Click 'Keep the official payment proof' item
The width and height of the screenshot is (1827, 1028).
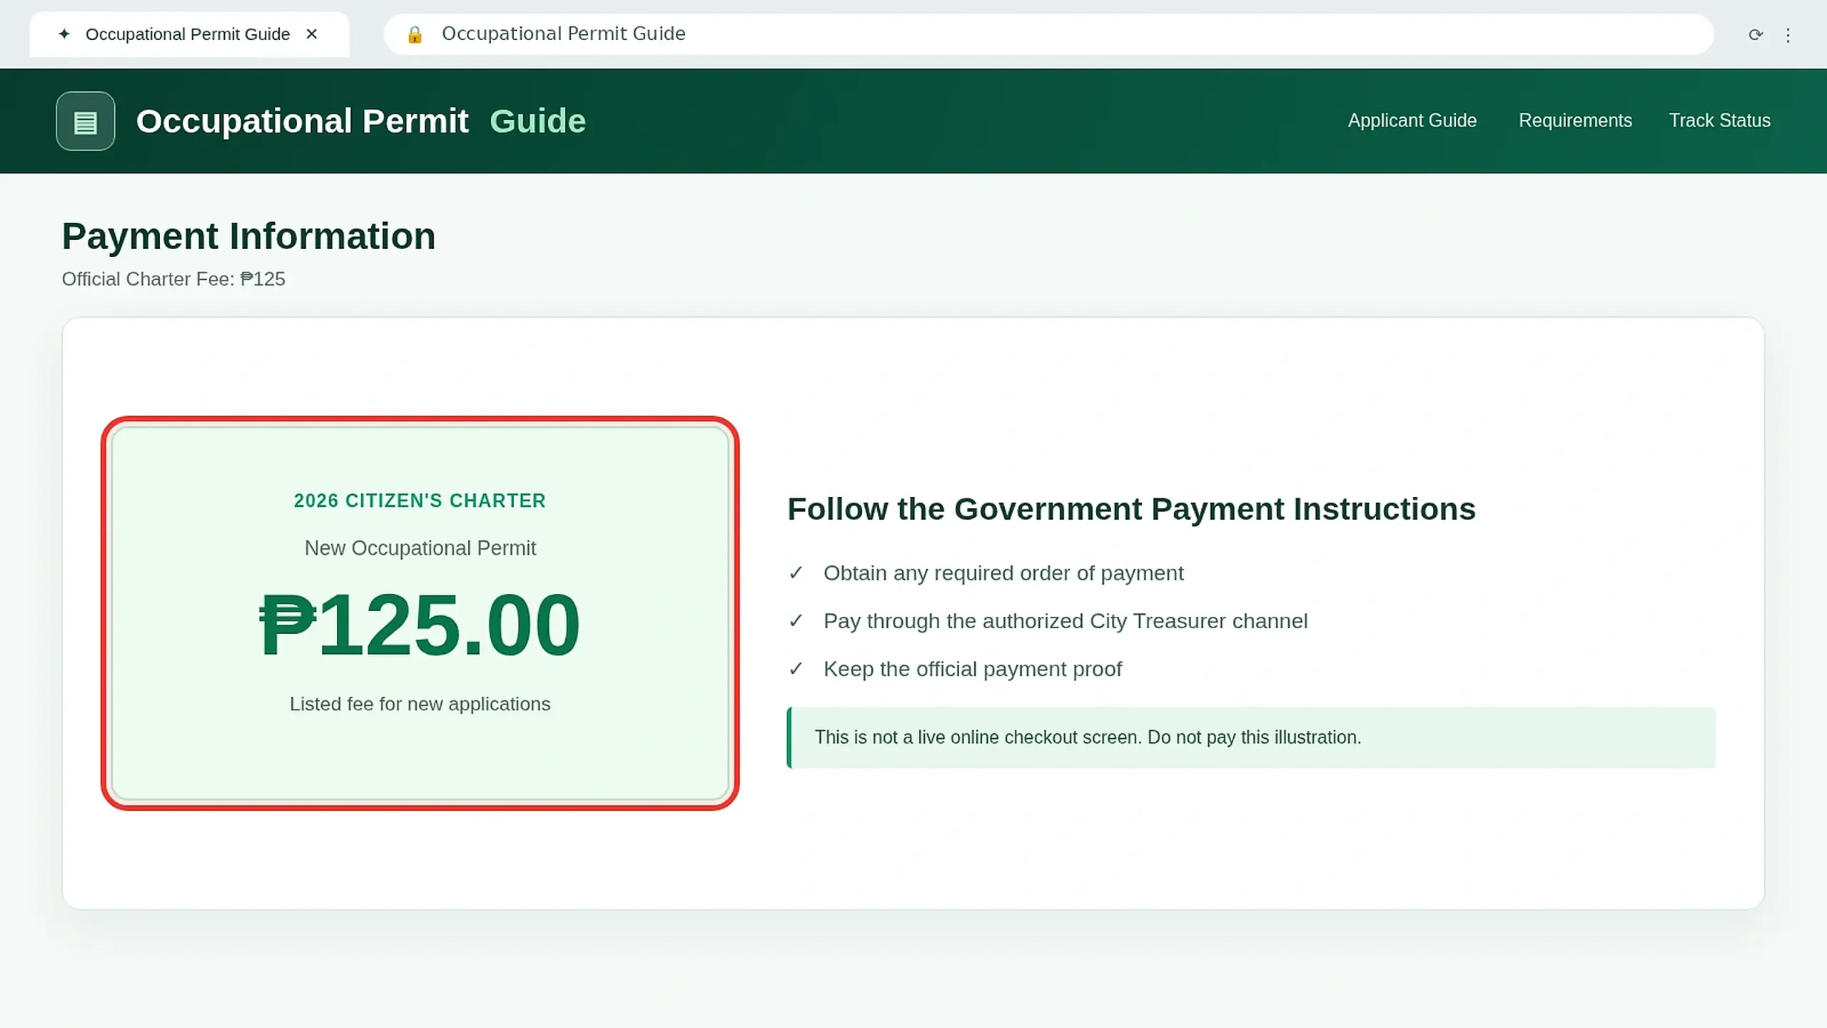point(973,669)
